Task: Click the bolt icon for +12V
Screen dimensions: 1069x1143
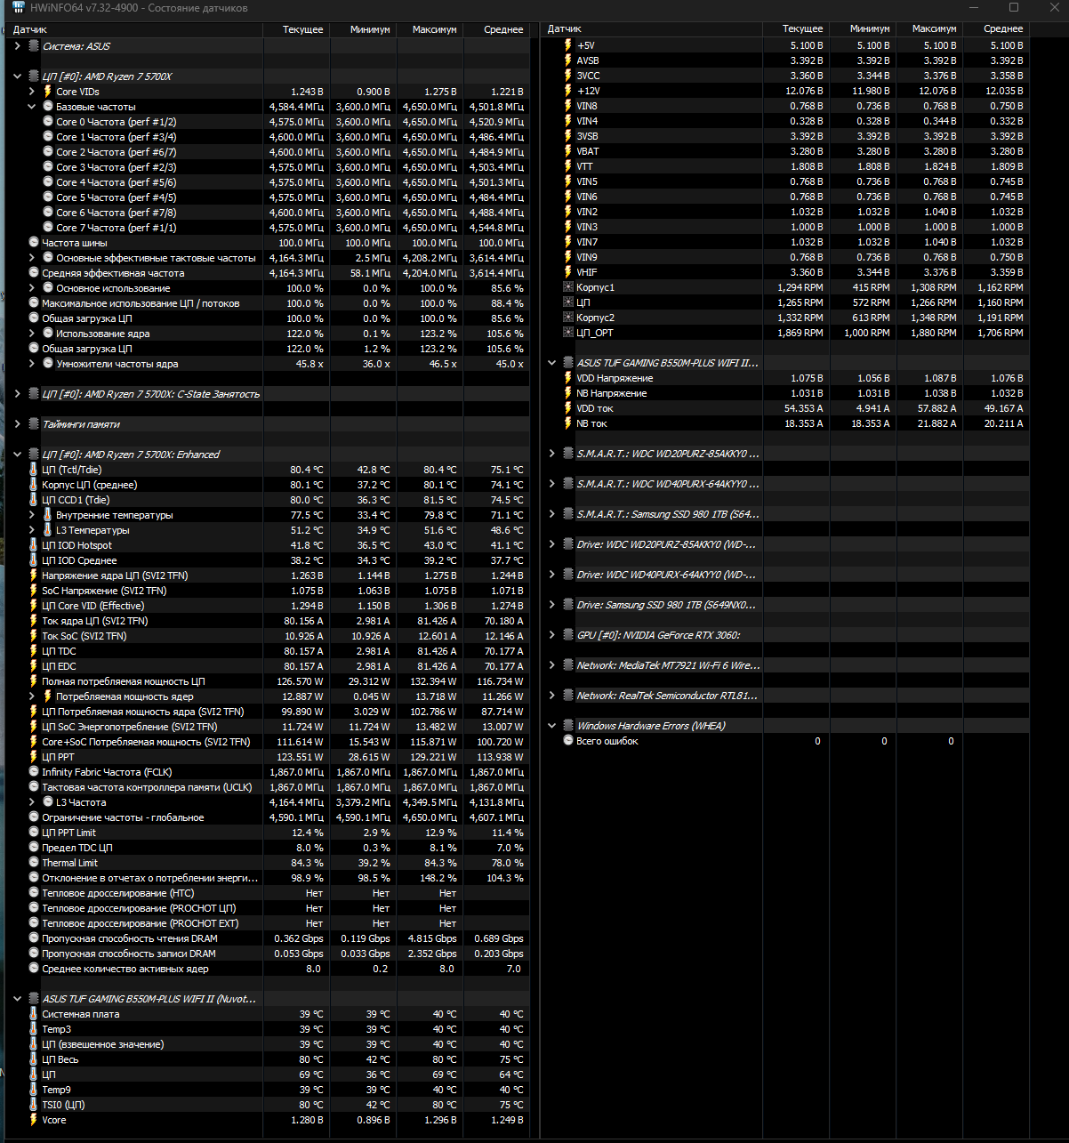Action: point(568,91)
